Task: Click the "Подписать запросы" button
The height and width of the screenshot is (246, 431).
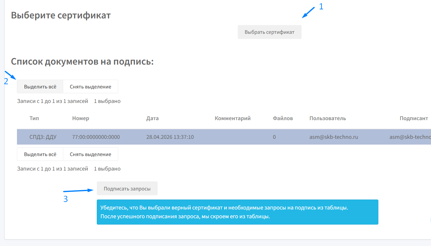Action: pos(127,189)
